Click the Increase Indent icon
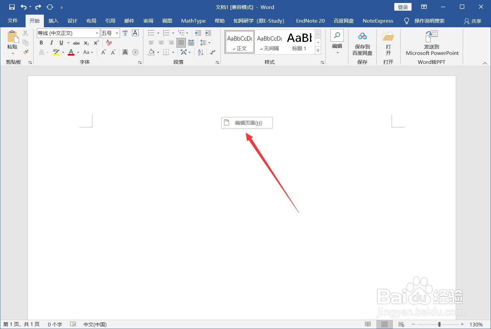 point(208,33)
